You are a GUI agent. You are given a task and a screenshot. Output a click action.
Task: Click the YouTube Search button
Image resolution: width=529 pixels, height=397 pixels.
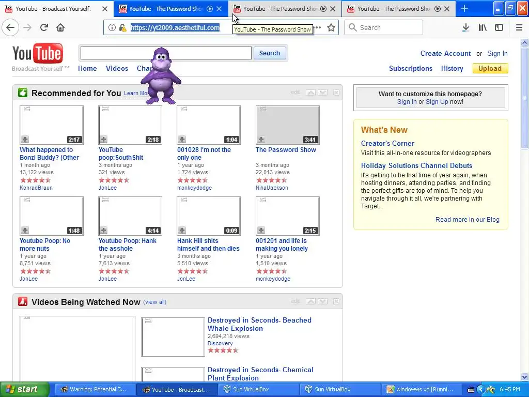click(x=270, y=53)
